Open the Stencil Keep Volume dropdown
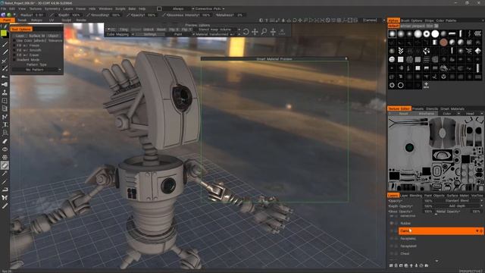This screenshot has height=273, width=485. coord(217,30)
